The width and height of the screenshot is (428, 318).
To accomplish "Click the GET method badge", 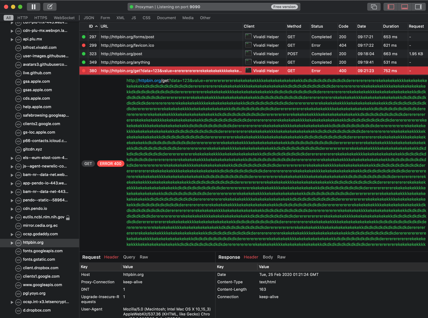I will click(88, 164).
